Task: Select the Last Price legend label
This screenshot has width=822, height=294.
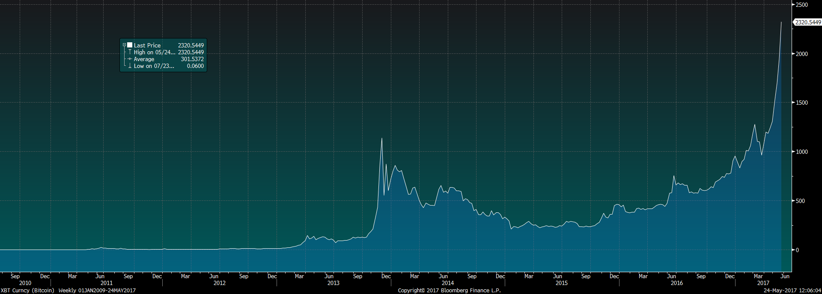Action: 147,45
